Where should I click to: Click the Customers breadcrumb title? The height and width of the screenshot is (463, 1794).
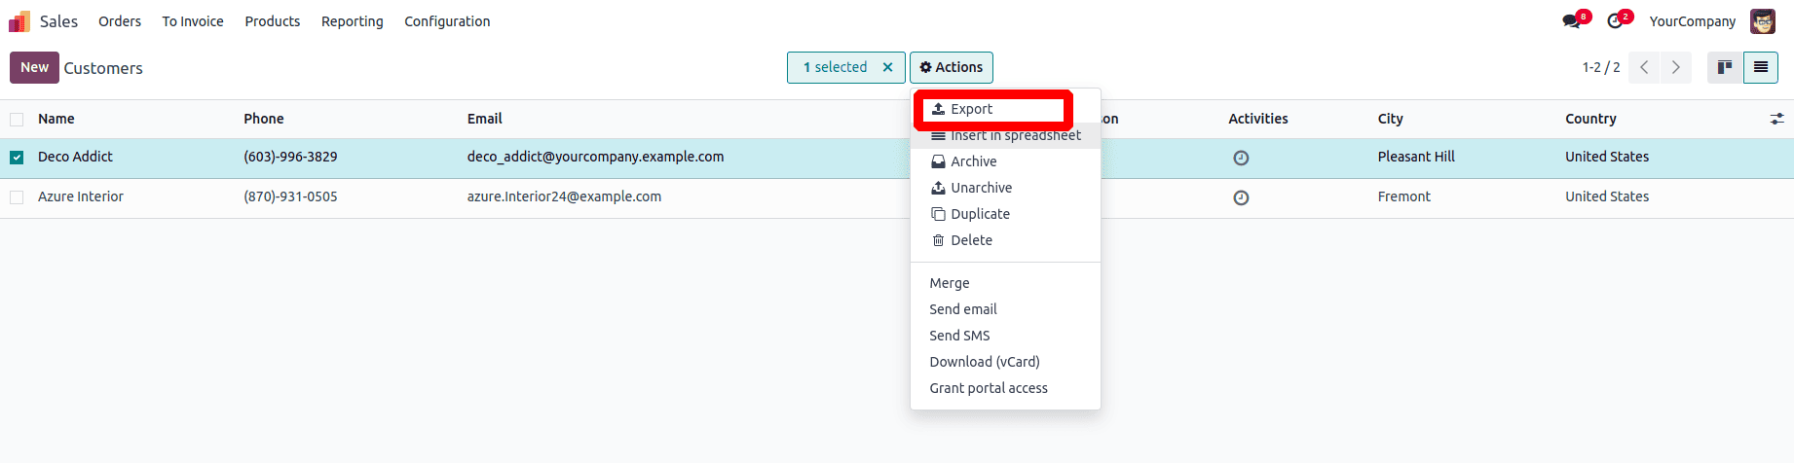point(103,68)
